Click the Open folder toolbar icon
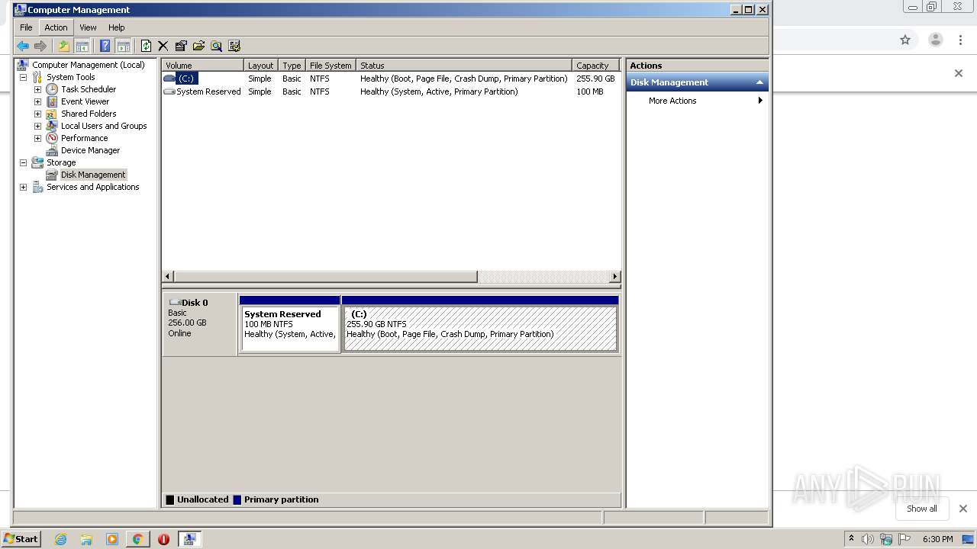 198,46
